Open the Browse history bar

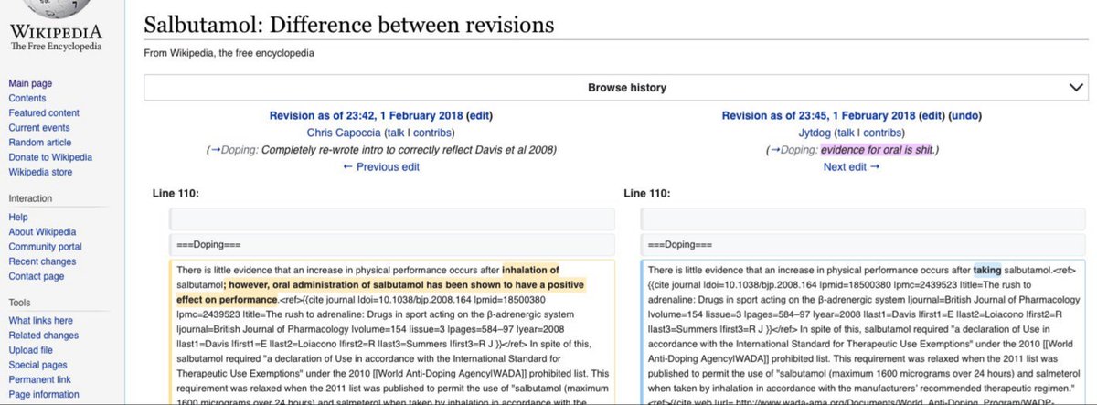616,88
